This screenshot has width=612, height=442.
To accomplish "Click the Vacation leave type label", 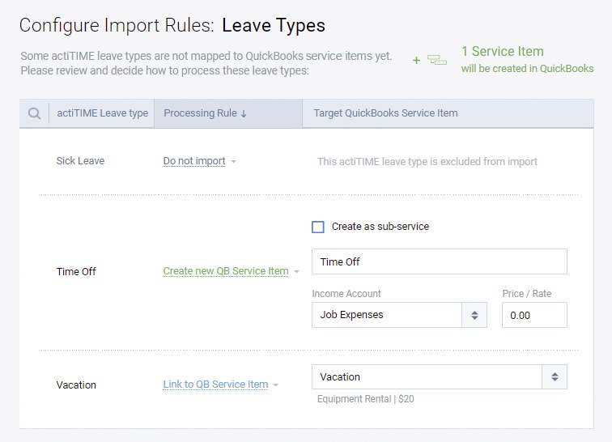I will [76, 385].
